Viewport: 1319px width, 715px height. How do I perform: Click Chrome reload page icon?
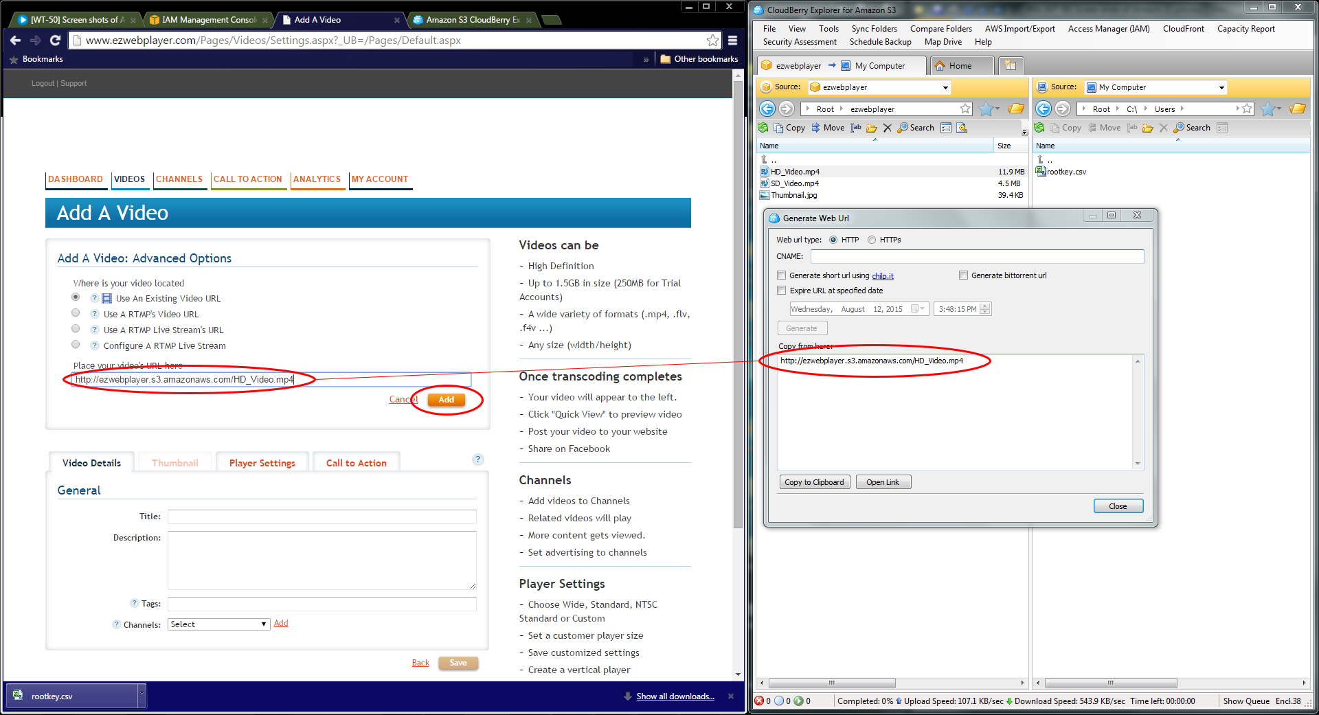pos(55,40)
